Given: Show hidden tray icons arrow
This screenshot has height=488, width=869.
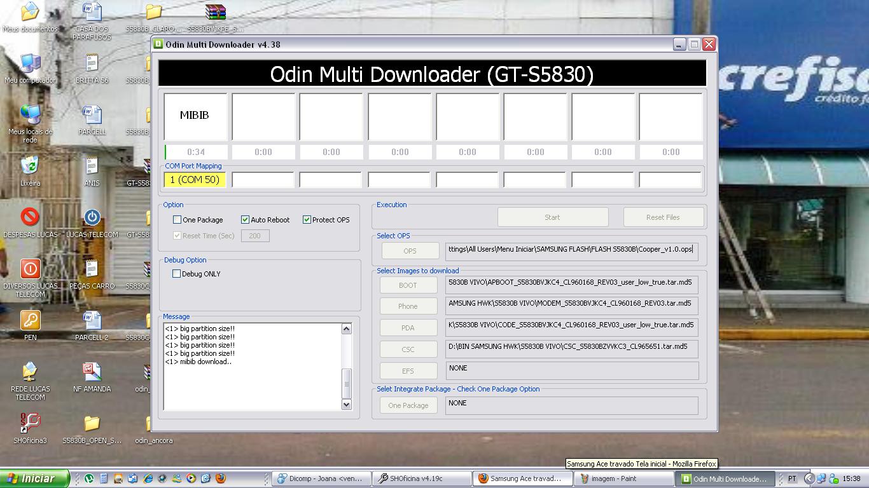Looking at the screenshot, I should 809,478.
